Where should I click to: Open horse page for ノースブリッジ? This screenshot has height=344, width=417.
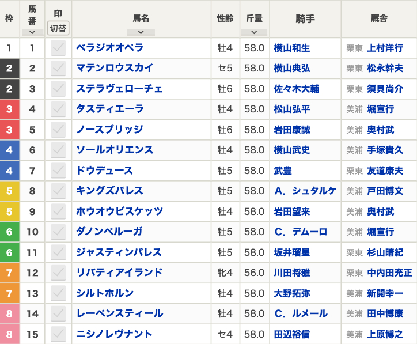[x=109, y=130]
